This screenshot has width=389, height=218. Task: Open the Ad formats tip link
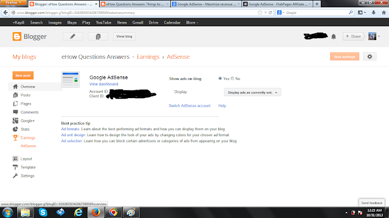(71, 129)
